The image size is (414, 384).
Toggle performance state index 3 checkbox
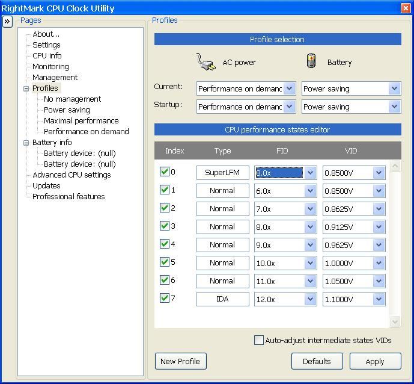164,226
